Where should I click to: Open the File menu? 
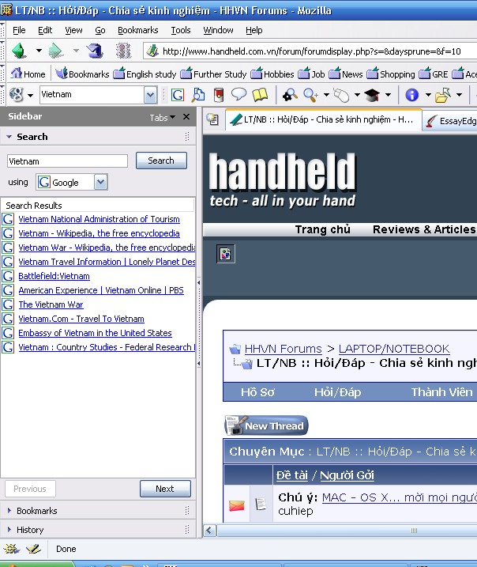[19, 30]
